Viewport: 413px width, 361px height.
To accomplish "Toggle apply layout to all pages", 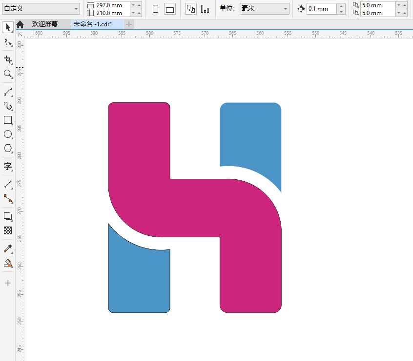I will (191, 9).
